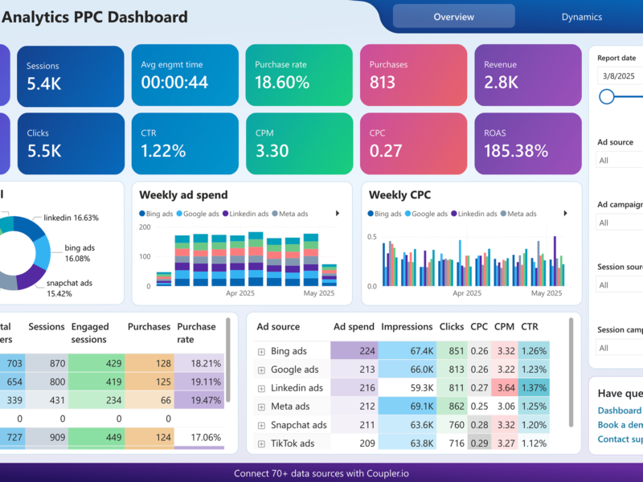Click Google ads legend dot in Weekly CPC
Image resolution: width=643 pixels, height=482 pixels.
click(x=408, y=214)
